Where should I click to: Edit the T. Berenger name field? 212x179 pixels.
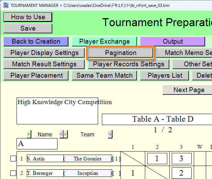pos(45,173)
